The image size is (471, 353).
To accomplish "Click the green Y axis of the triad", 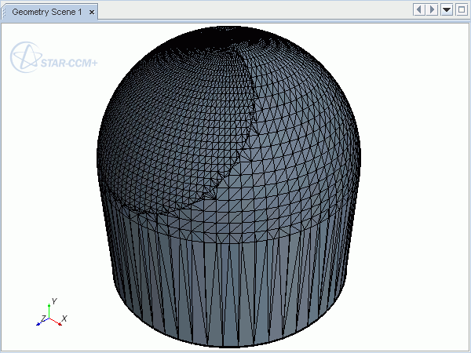I will [x=49, y=309].
